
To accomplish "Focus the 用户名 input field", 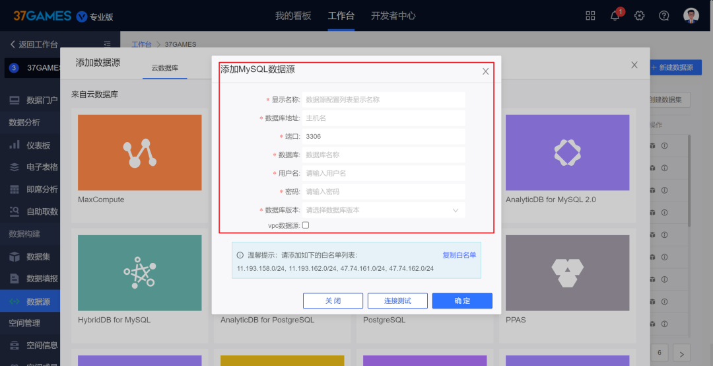I will (x=384, y=173).
